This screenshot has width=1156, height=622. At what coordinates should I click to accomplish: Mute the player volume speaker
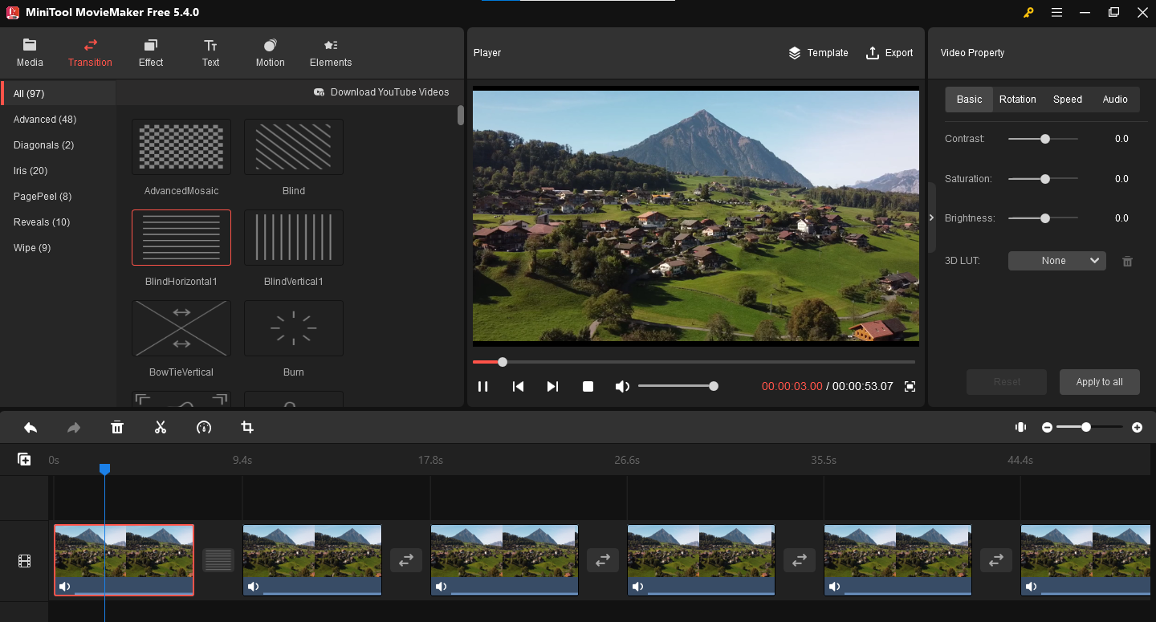(621, 386)
